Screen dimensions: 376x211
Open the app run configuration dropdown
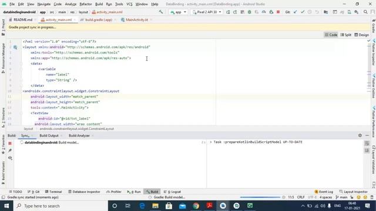click(x=178, y=12)
